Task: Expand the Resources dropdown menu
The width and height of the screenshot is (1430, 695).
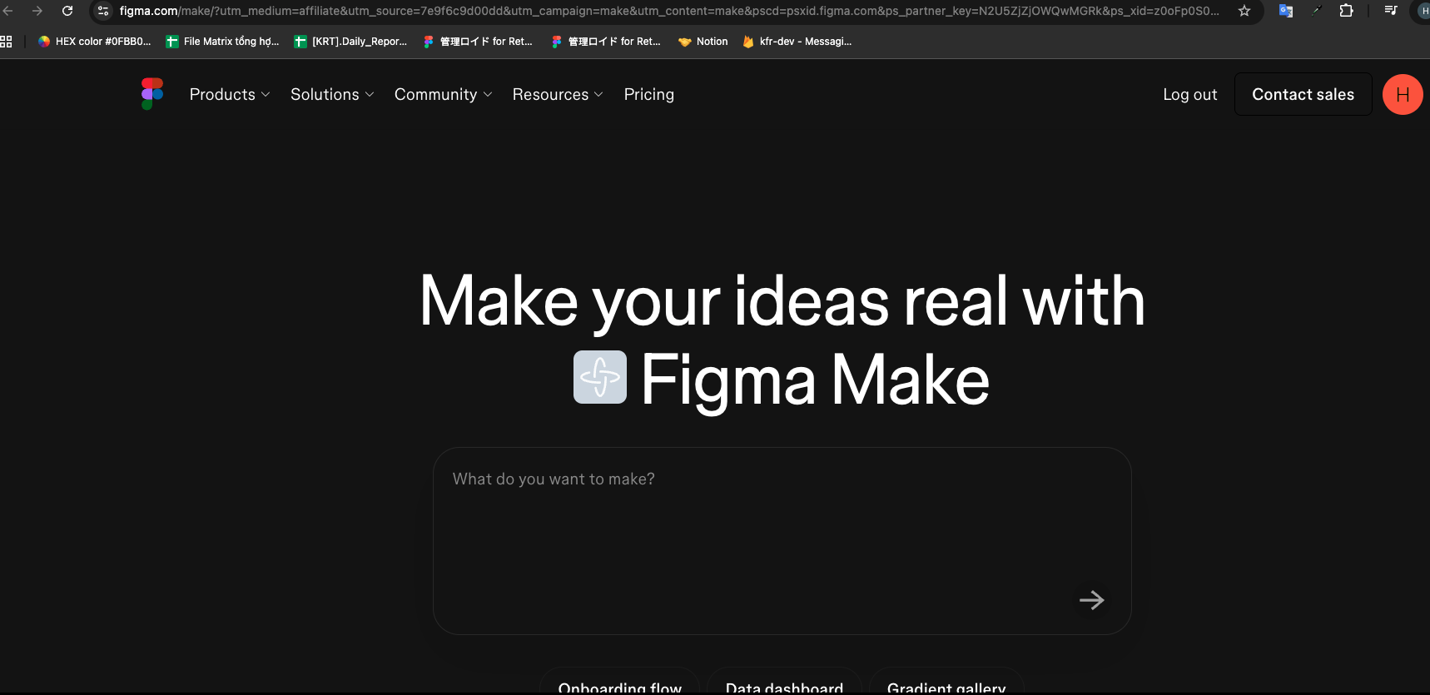Action: click(x=558, y=95)
